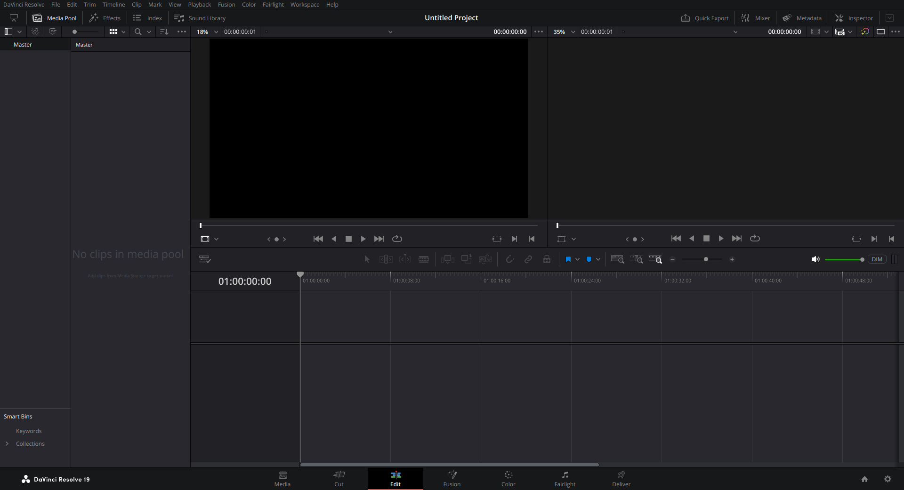The height and width of the screenshot is (490, 904).
Task: Mark In point in timeline viewer
Action: click(x=874, y=239)
